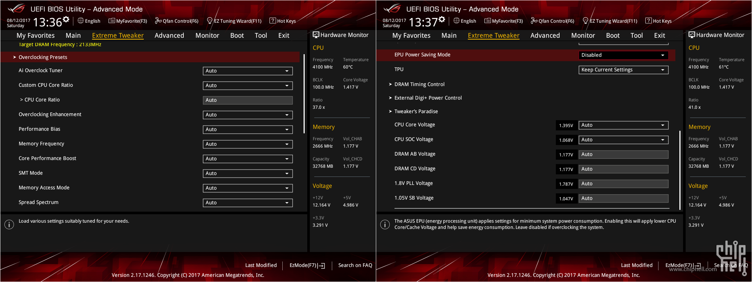Viewport: 752px width, 282px height.
Task: Open EPU Power Saving Mode dropdown
Action: click(624, 55)
